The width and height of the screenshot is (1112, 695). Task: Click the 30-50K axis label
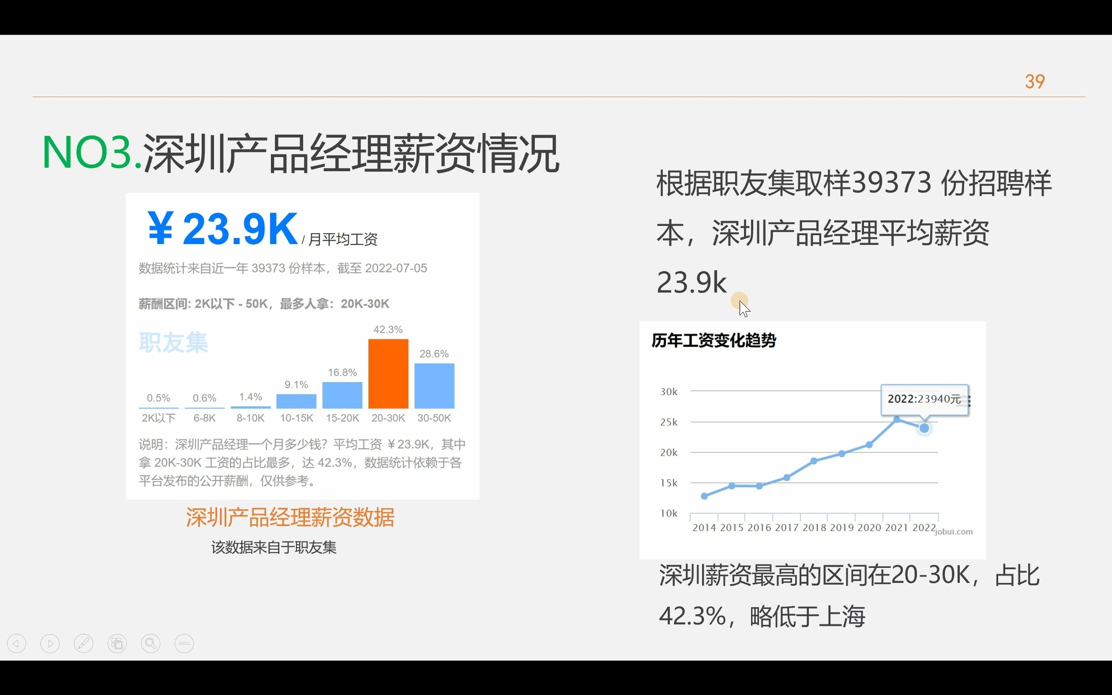point(434,418)
